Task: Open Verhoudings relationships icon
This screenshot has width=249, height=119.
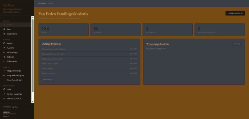Action: (4, 52)
